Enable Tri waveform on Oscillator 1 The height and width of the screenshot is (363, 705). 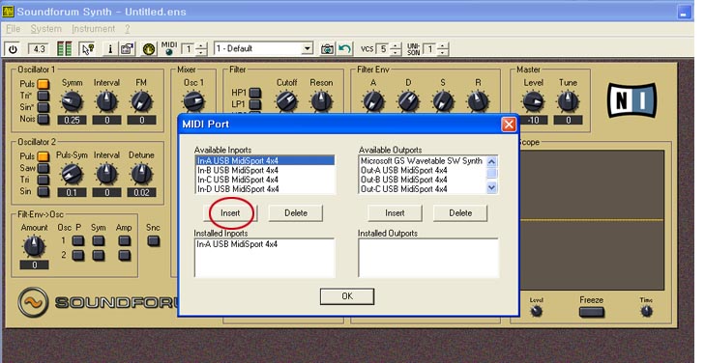[44, 96]
